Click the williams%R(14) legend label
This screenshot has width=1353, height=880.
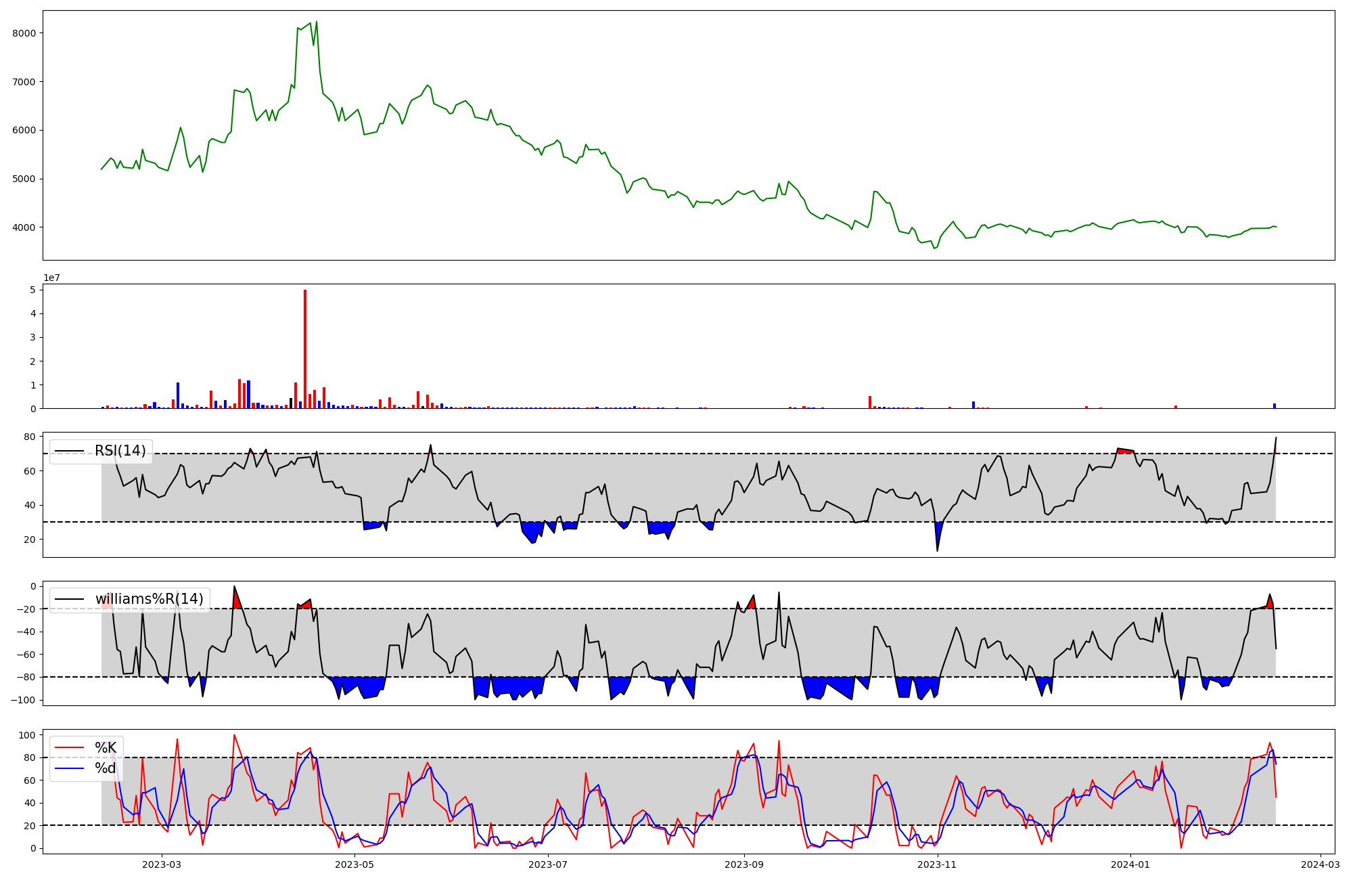pyautogui.click(x=149, y=599)
